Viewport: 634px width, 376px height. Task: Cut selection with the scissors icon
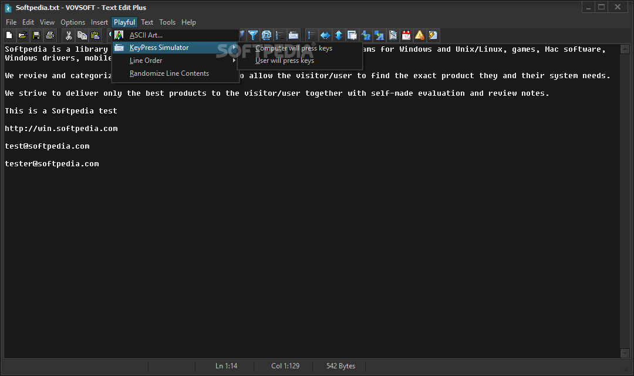pyautogui.click(x=69, y=36)
